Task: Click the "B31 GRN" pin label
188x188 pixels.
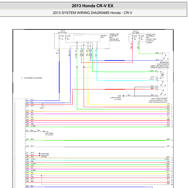Action: 30,139
